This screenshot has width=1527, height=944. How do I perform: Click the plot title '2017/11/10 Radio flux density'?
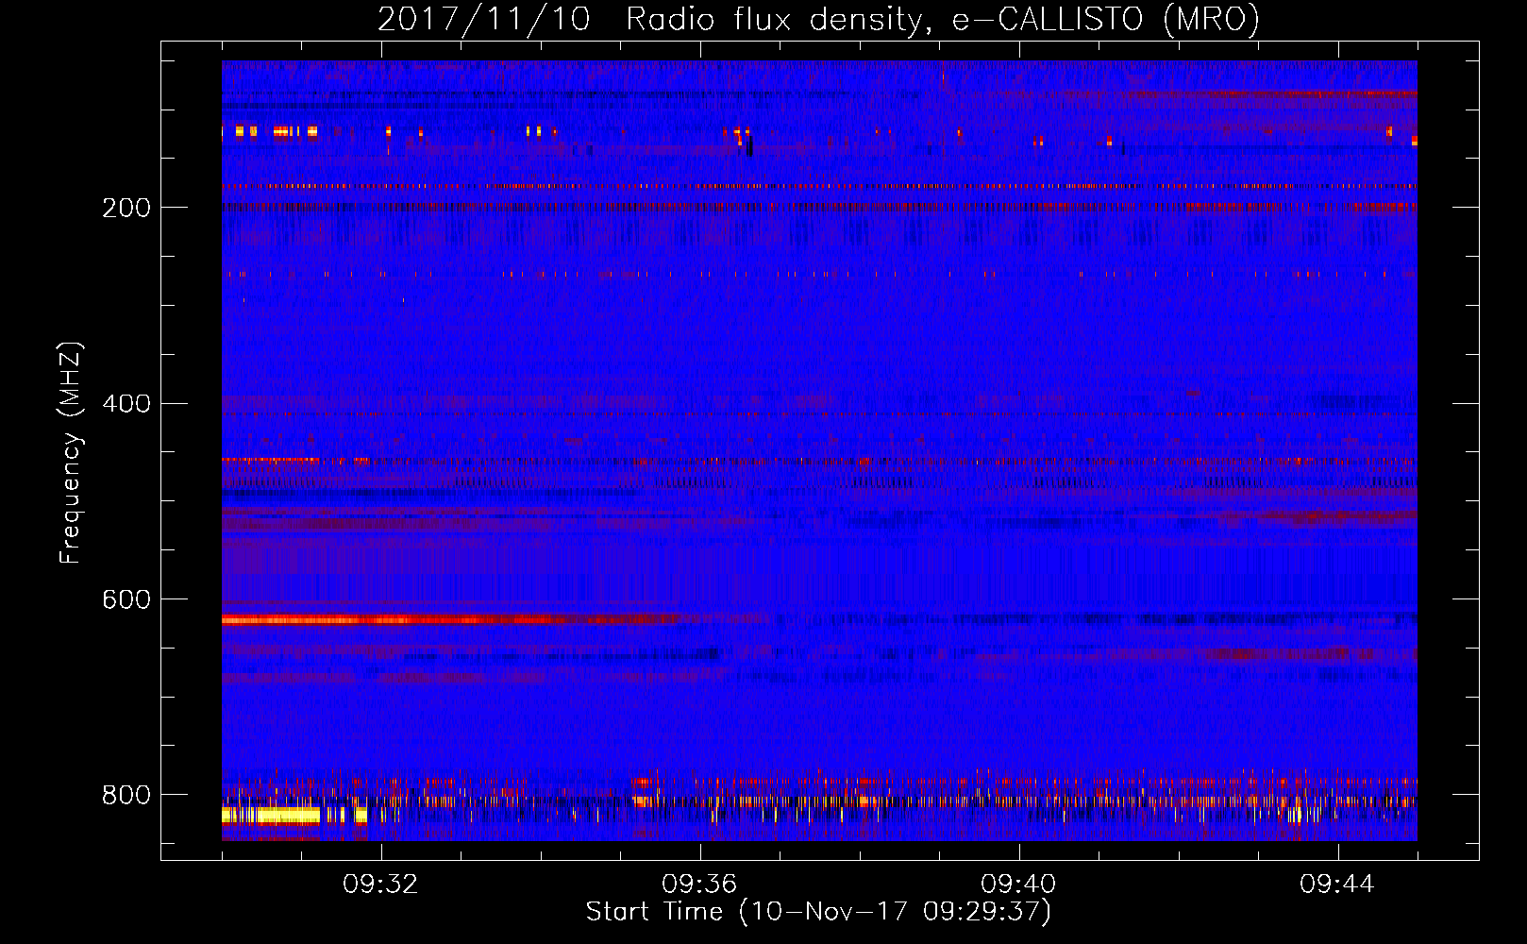[x=818, y=19]
